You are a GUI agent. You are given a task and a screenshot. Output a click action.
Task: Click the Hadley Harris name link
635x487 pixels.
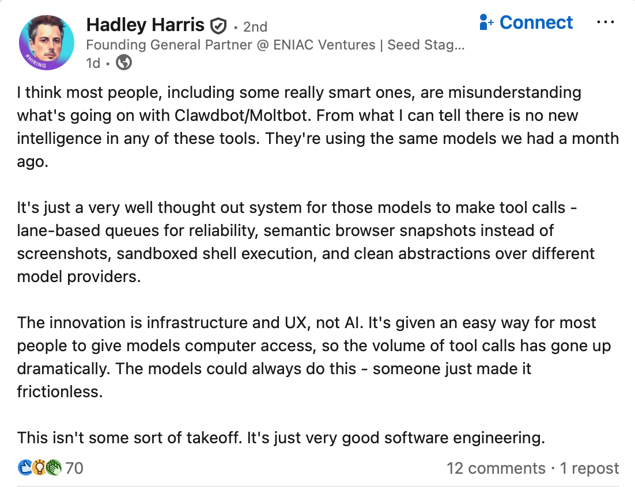click(145, 25)
